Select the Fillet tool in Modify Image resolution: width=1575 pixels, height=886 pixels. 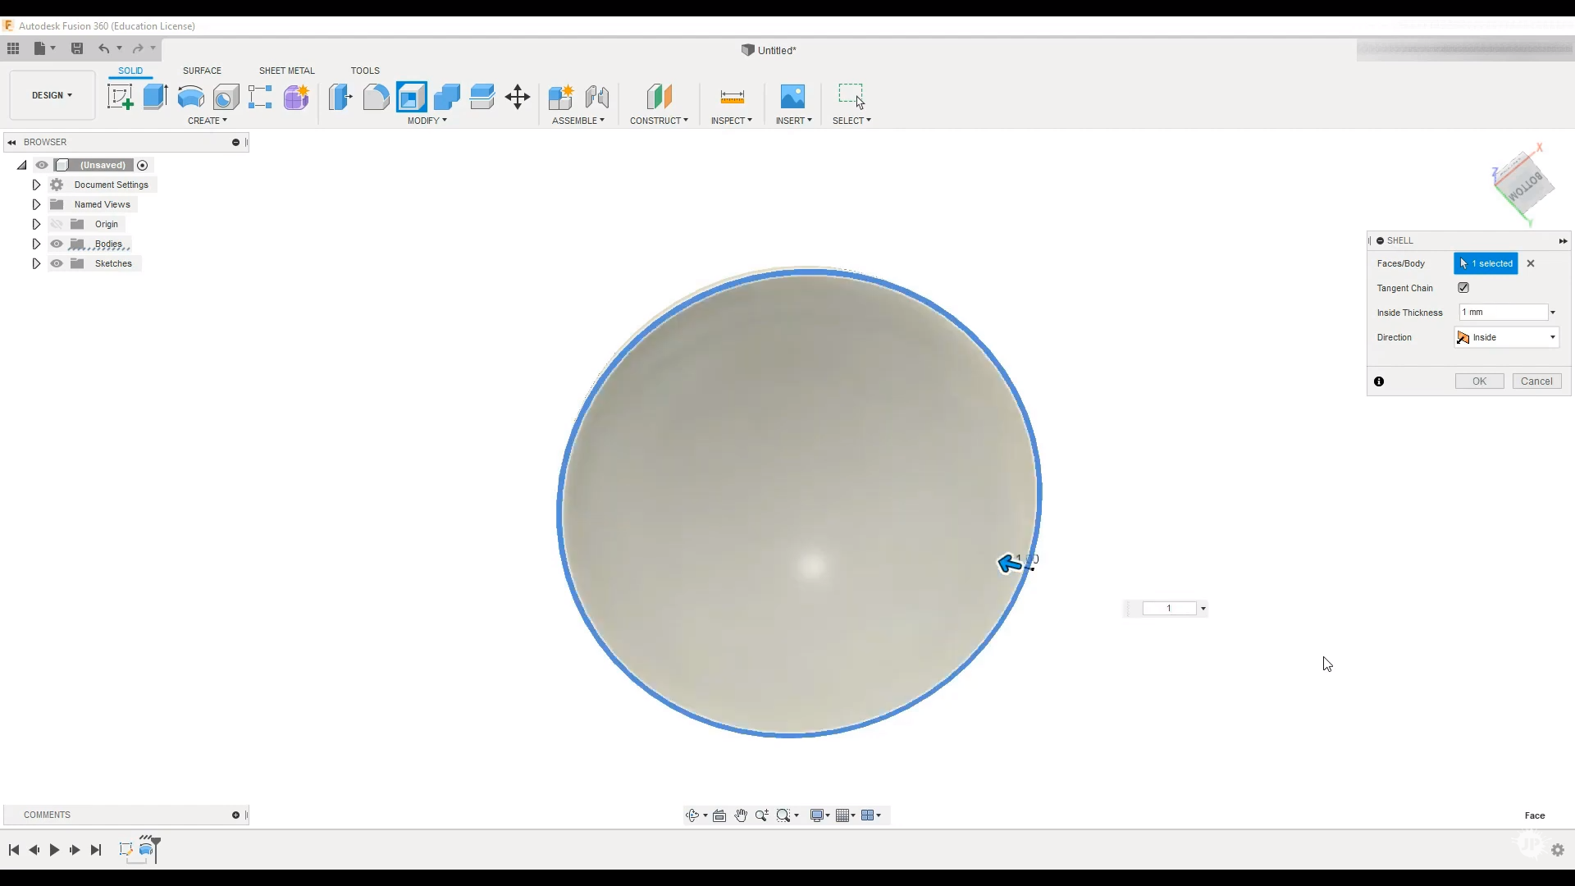377,97
